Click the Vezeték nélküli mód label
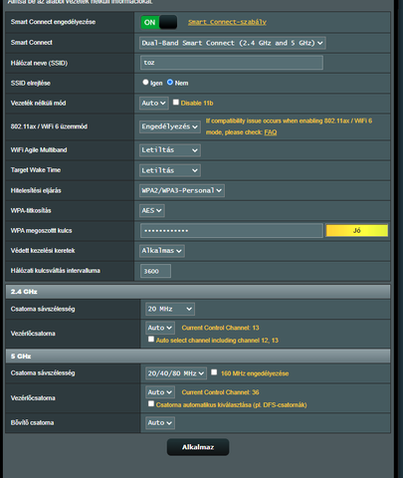This screenshot has width=403, height=478. [x=38, y=104]
